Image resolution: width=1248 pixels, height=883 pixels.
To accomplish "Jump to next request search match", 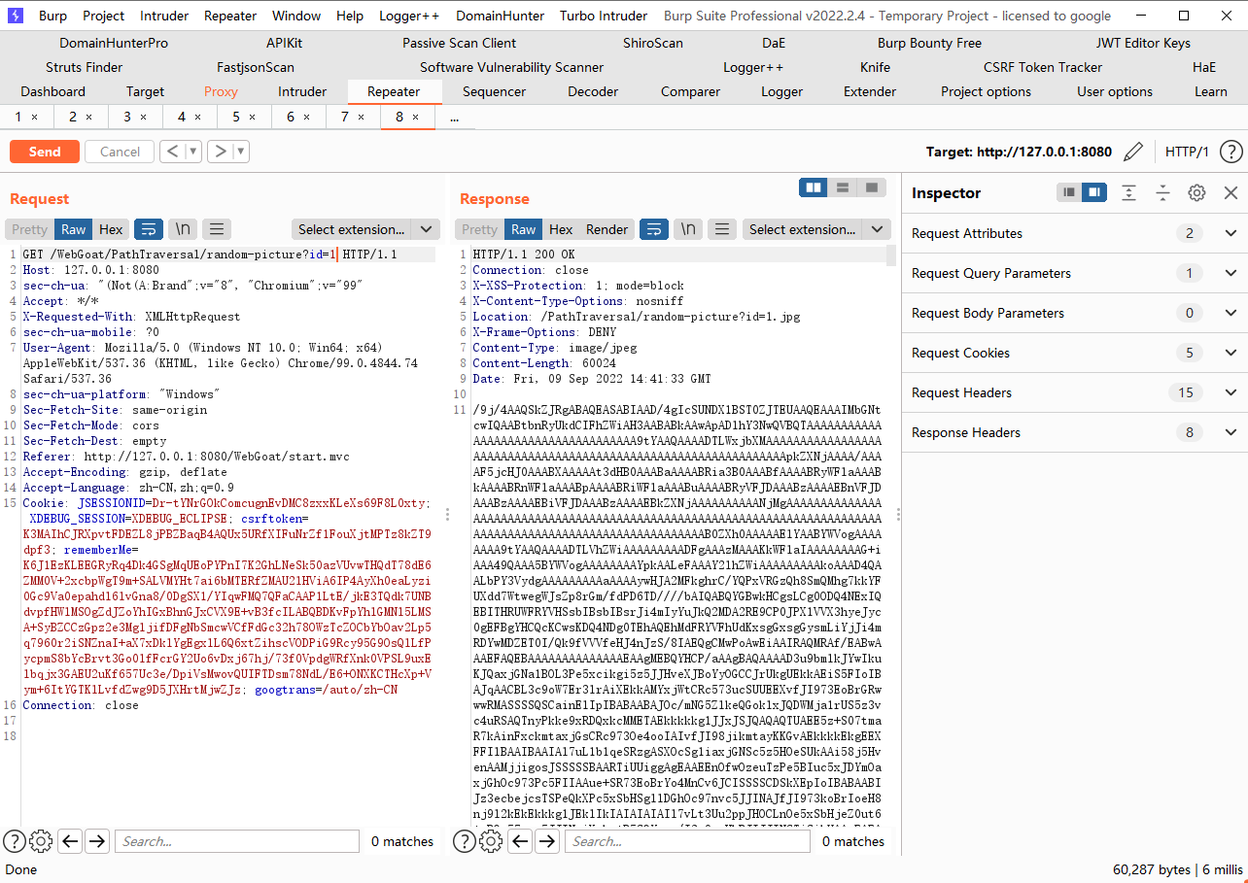I will pyautogui.click(x=97, y=841).
